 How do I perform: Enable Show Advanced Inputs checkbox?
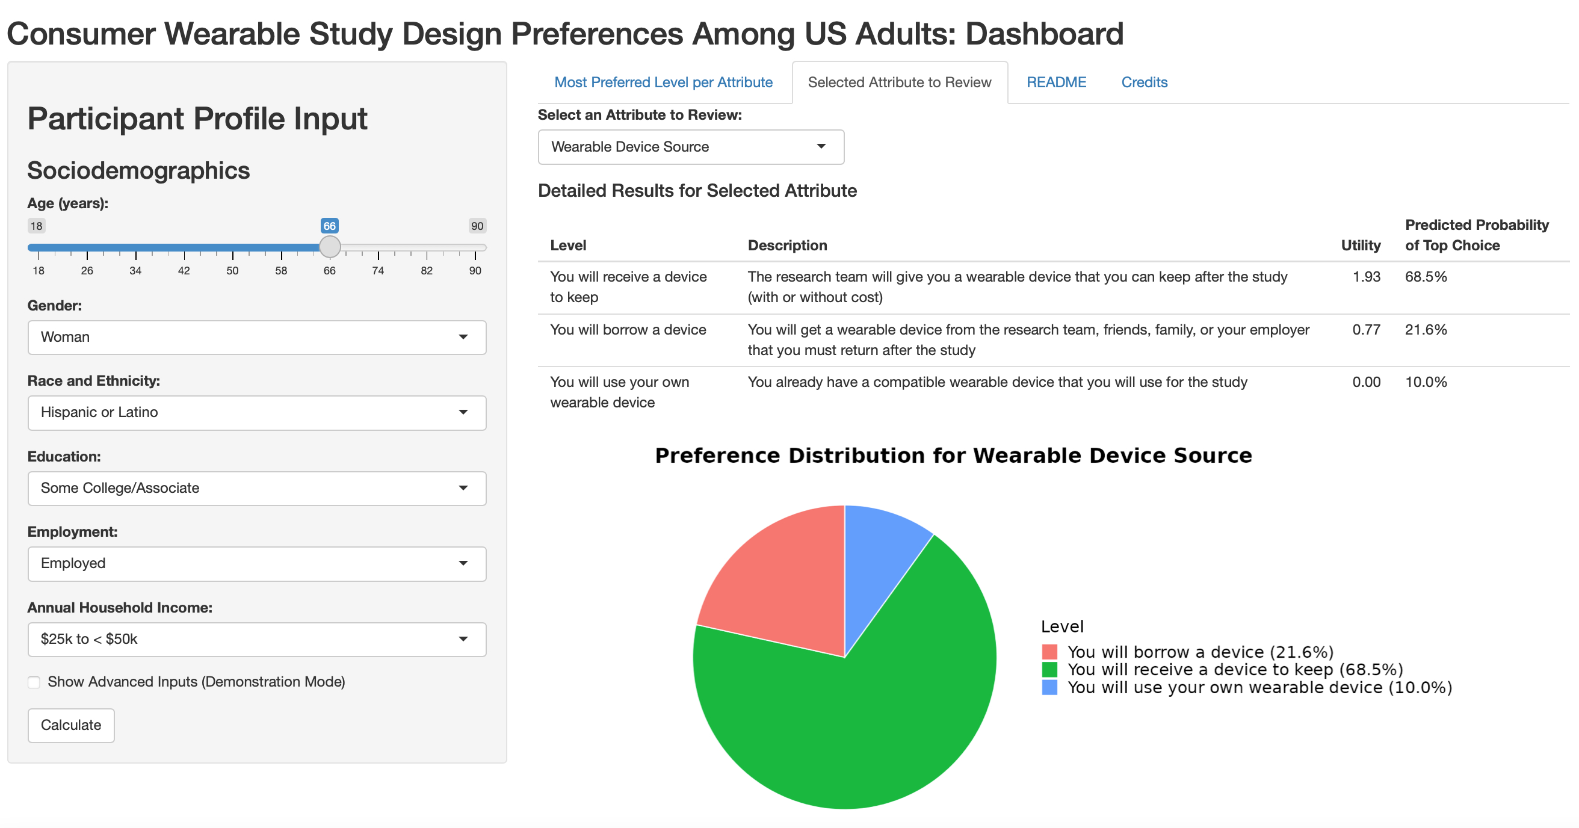pyautogui.click(x=34, y=682)
